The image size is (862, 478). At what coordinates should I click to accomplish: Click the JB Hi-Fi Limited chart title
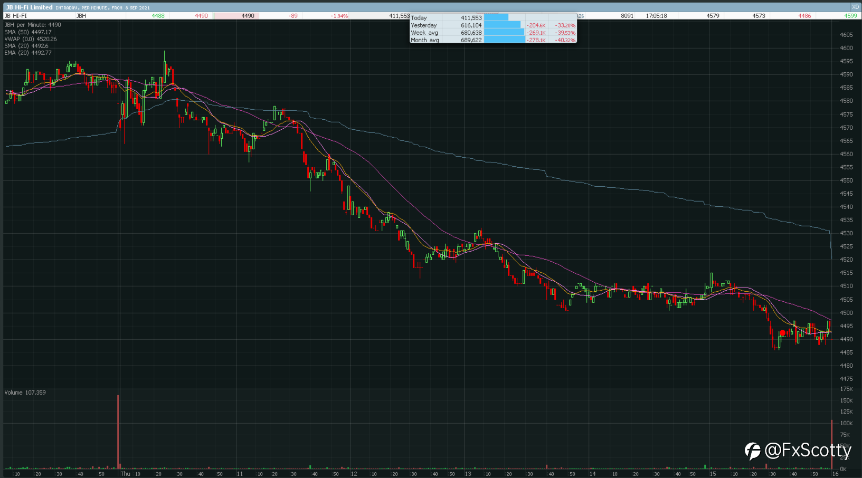(x=30, y=7)
